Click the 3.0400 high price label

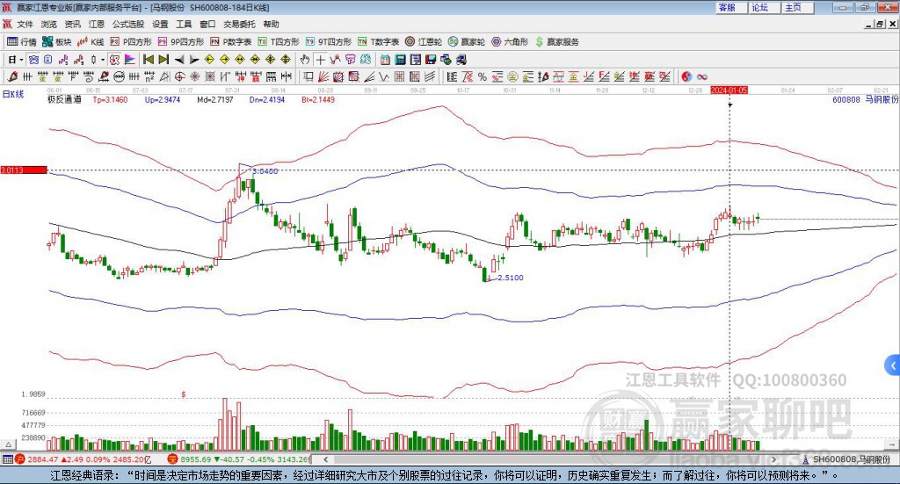(x=265, y=171)
